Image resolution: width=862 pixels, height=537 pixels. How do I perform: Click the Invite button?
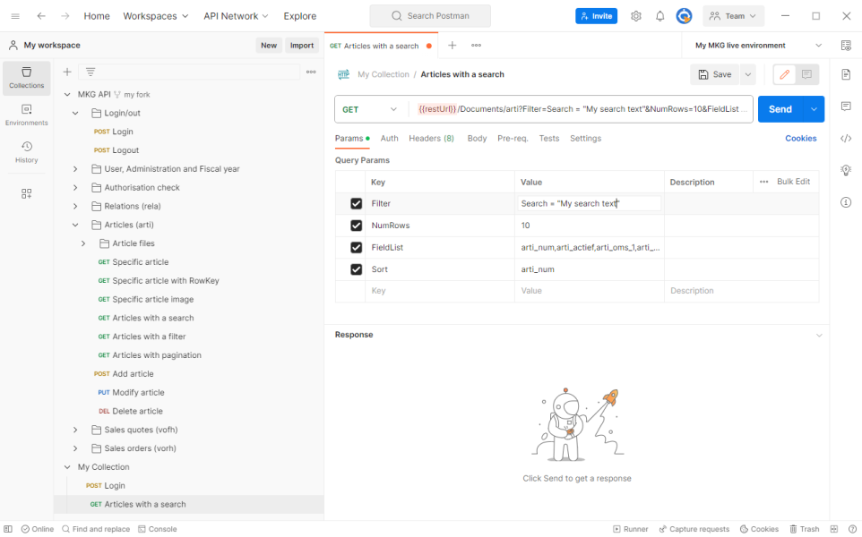[597, 16]
